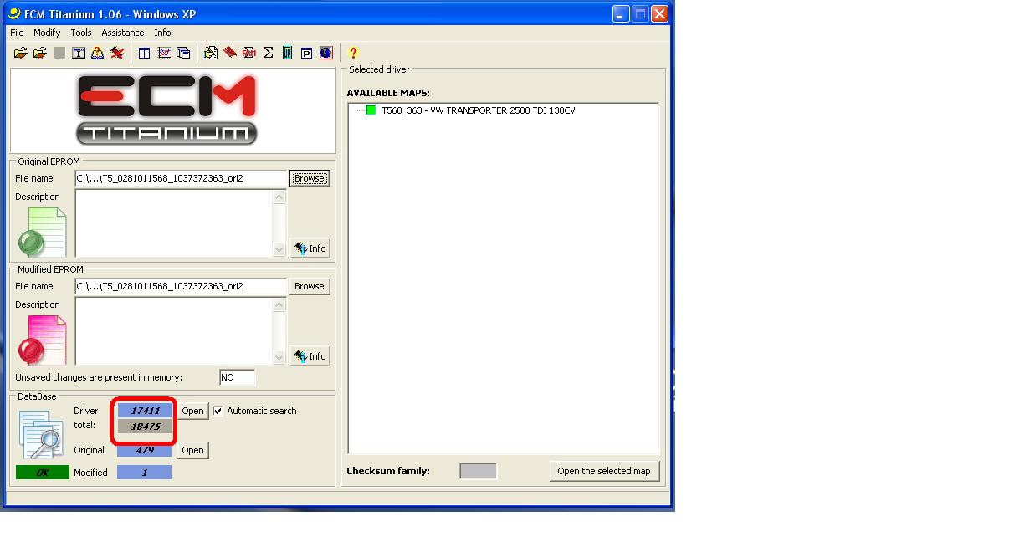Minimize the ECM Titanium window

pyautogui.click(x=621, y=14)
